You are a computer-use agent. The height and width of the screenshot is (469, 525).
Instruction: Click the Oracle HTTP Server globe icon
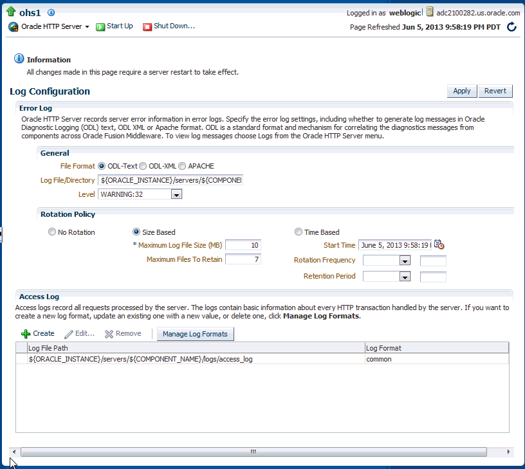point(14,27)
